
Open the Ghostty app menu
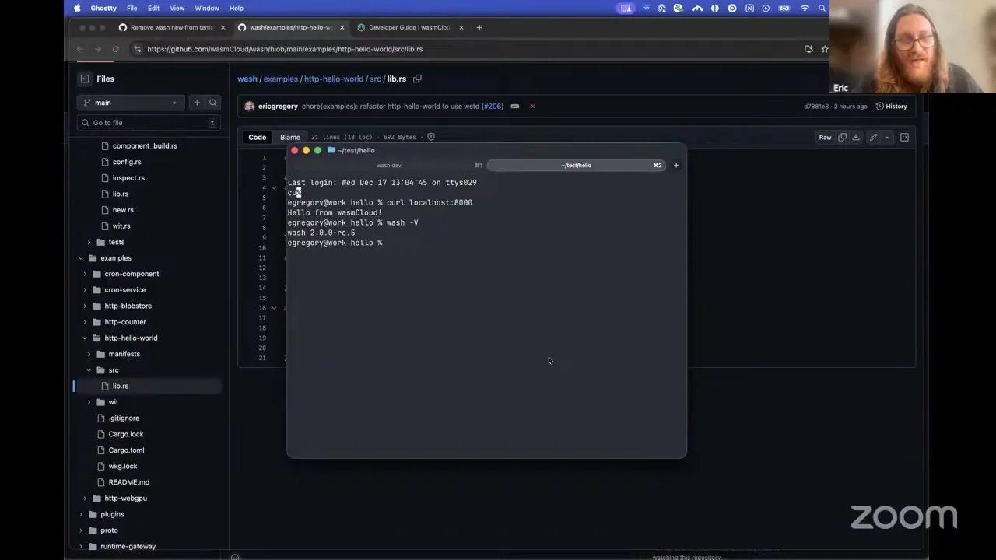[103, 8]
